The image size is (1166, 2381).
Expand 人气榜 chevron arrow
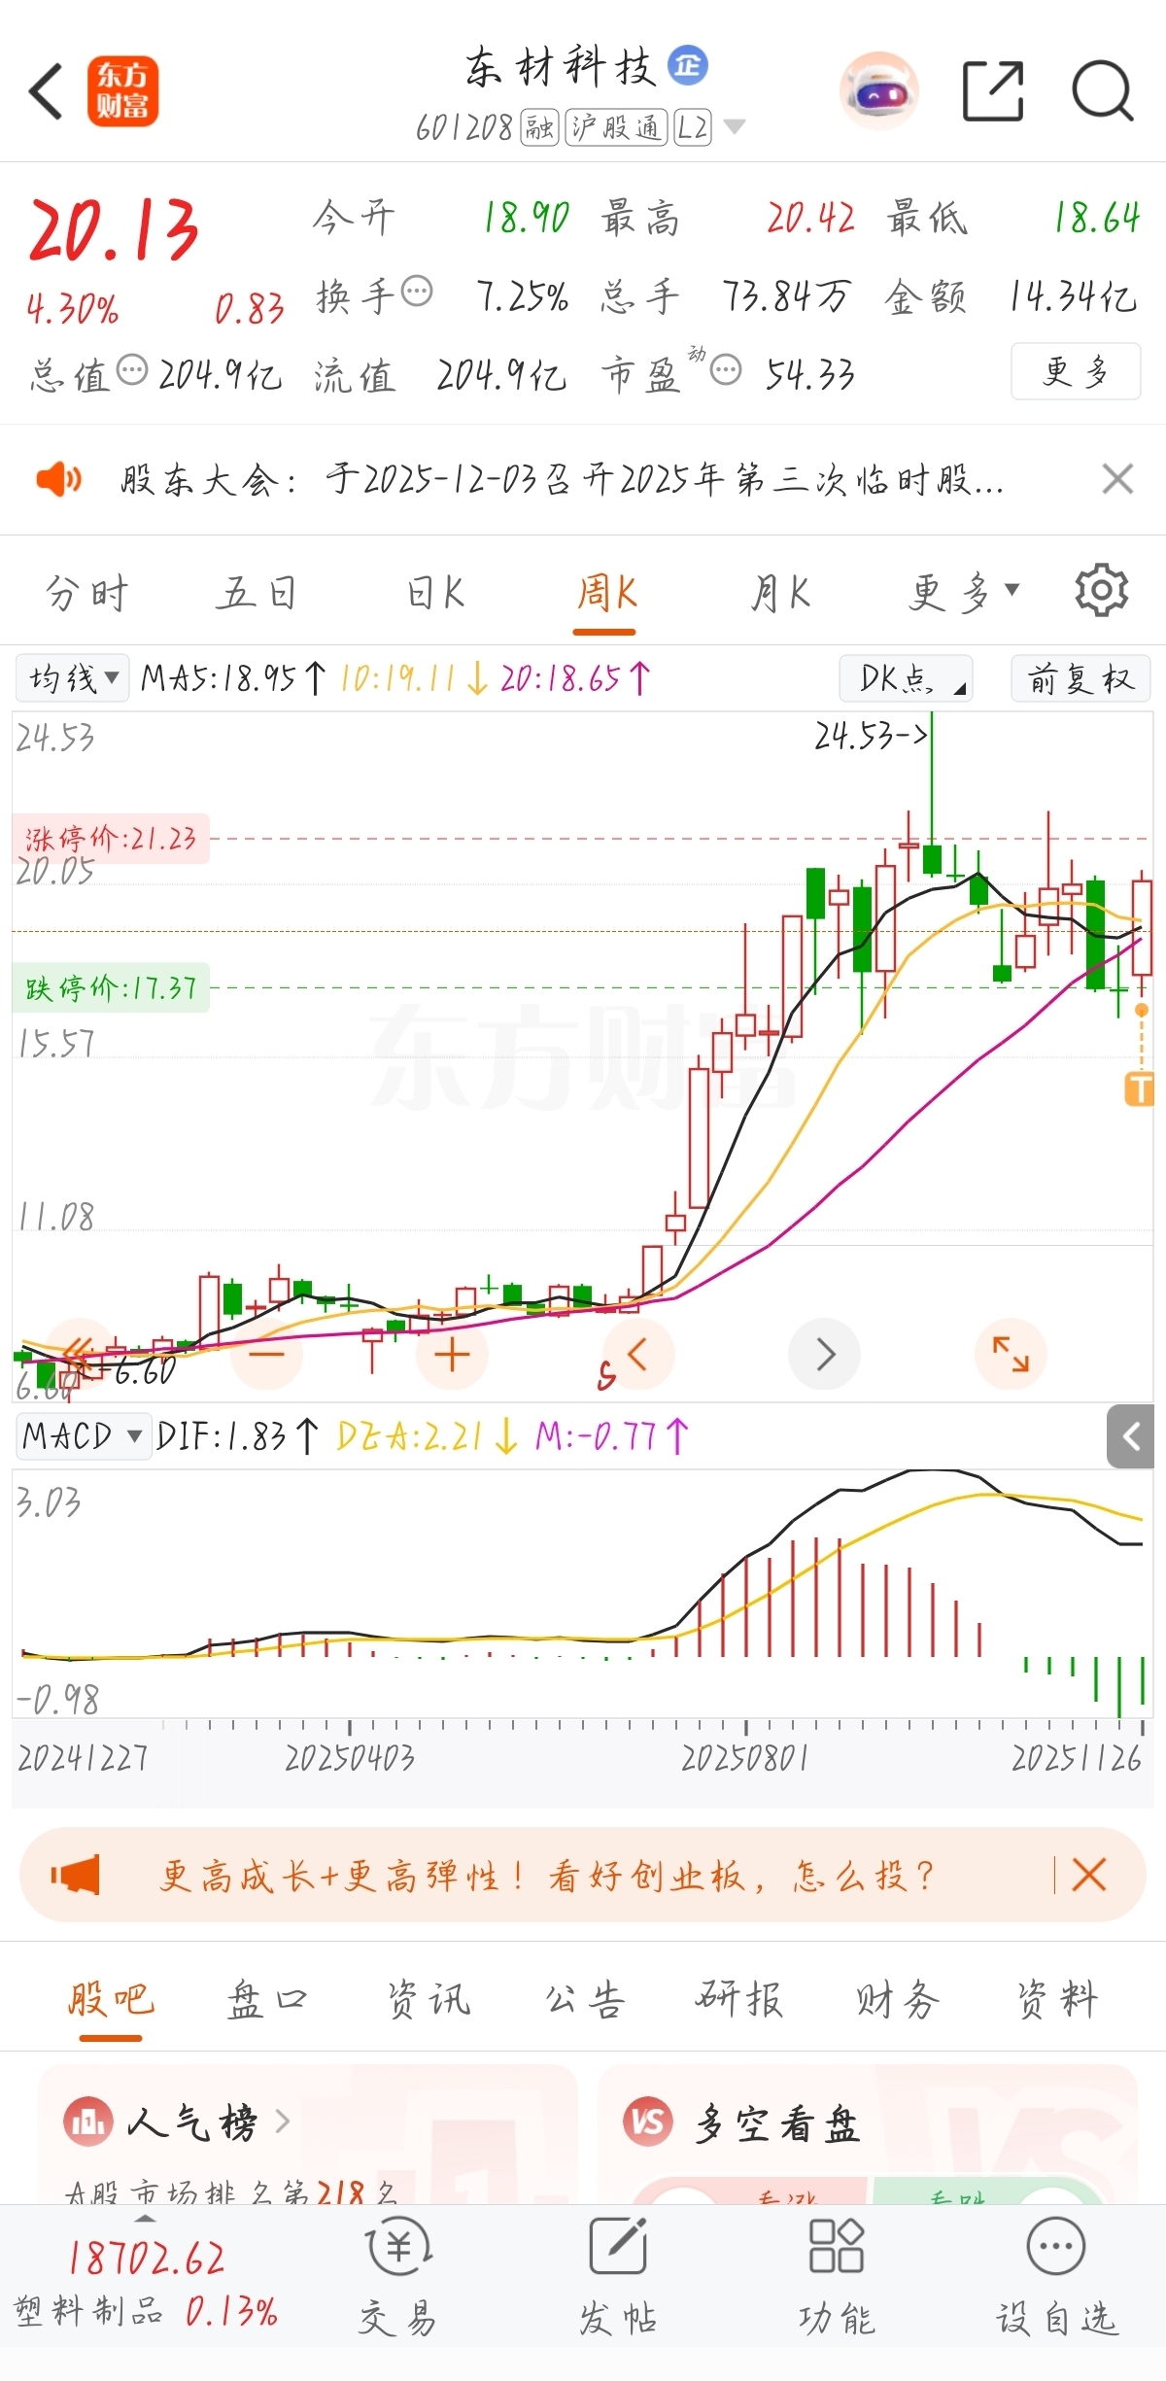[283, 2122]
